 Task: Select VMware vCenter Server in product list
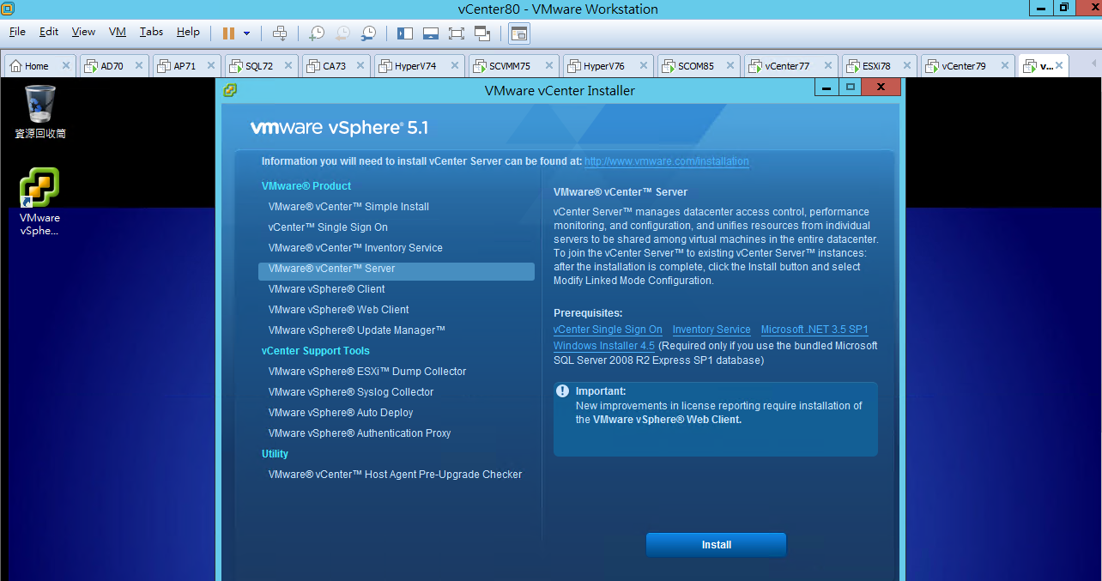(x=397, y=271)
